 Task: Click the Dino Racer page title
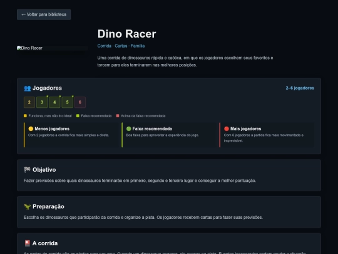(x=126, y=34)
